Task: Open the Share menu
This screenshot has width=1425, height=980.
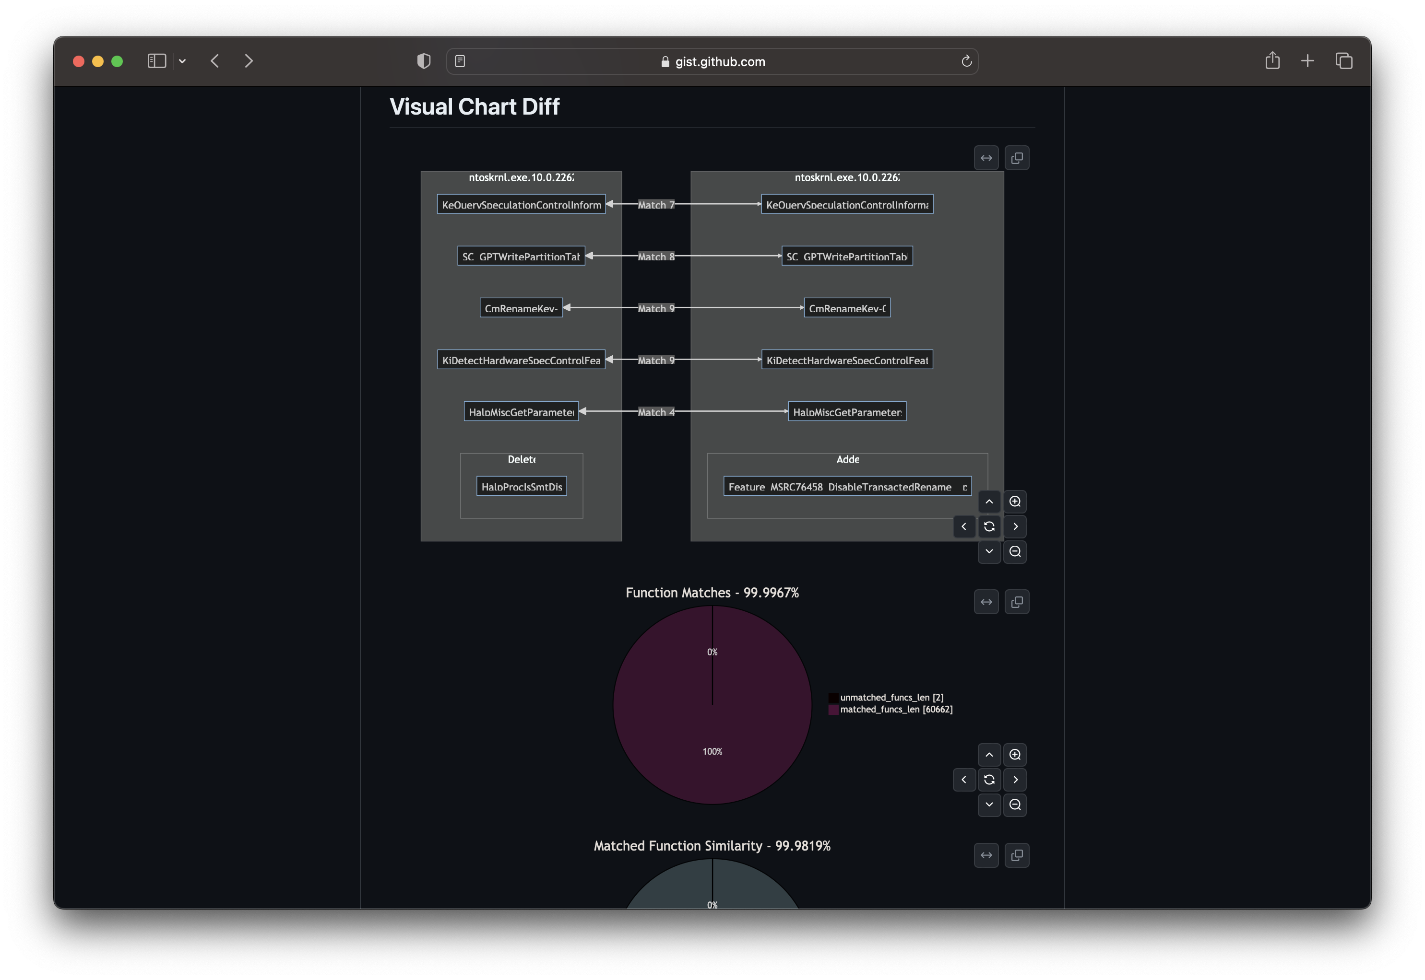Action: (x=1272, y=60)
